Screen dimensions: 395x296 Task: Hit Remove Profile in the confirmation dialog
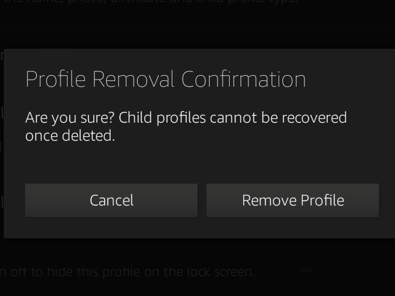click(293, 200)
